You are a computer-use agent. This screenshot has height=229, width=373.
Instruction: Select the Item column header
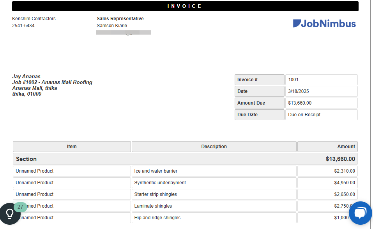click(x=72, y=147)
